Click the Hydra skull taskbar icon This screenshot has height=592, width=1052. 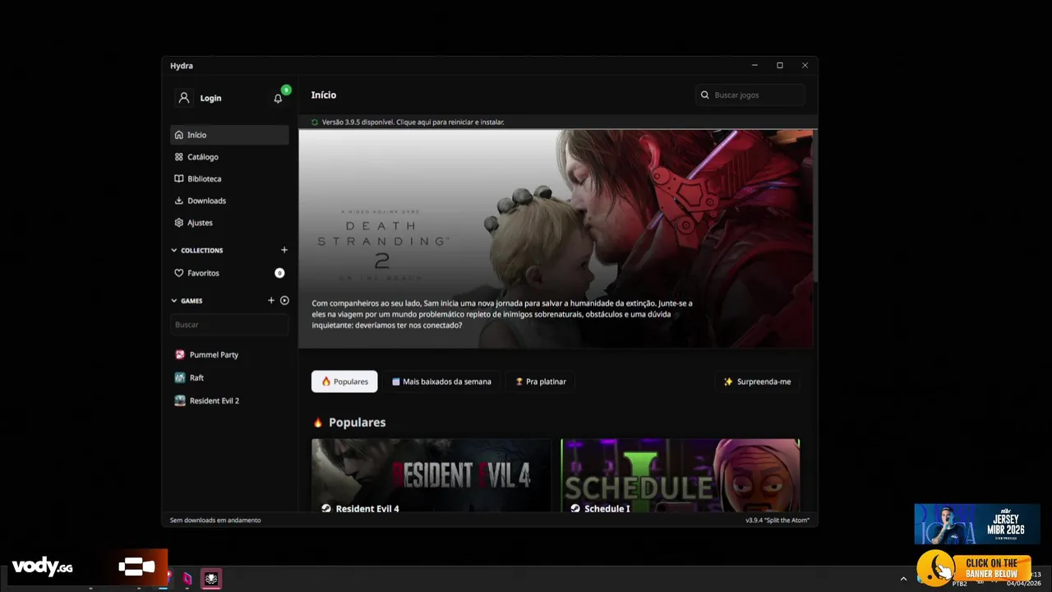[211, 579]
